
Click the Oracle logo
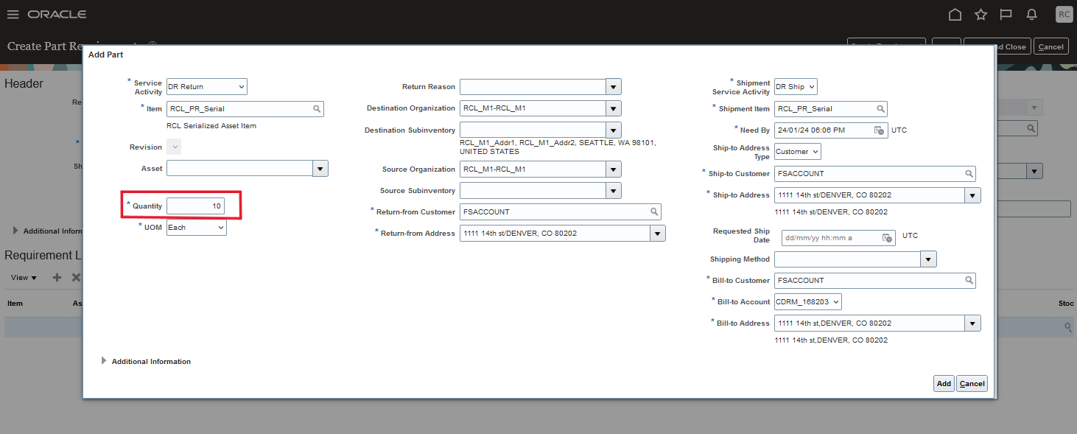pos(57,14)
